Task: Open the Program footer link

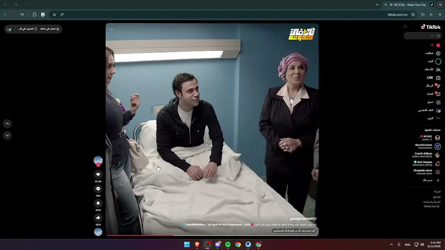Action: [437, 197]
